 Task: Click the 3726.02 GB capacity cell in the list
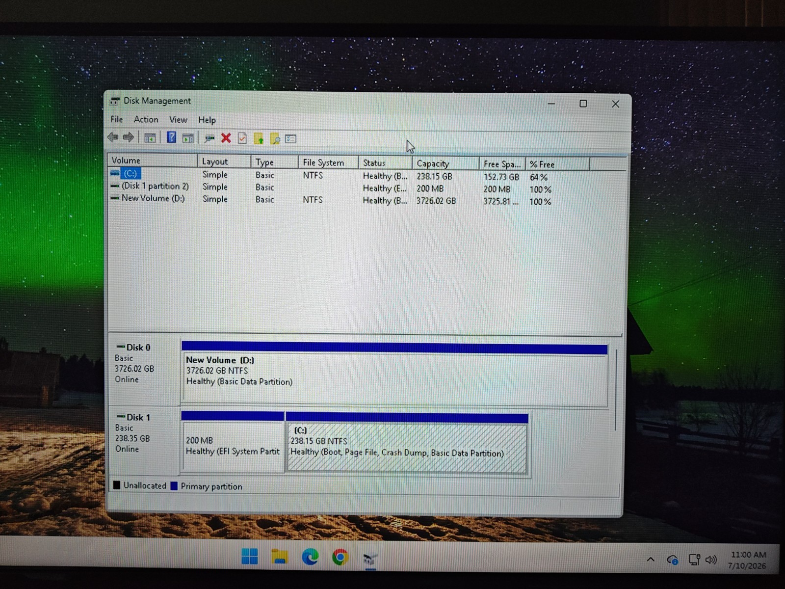(x=436, y=201)
